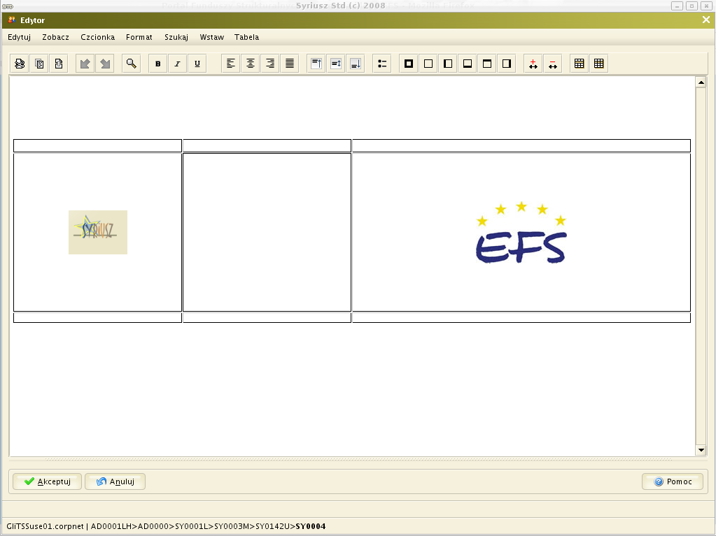Apply bottom border to the cell
This screenshot has height=536, width=716.
point(468,64)
